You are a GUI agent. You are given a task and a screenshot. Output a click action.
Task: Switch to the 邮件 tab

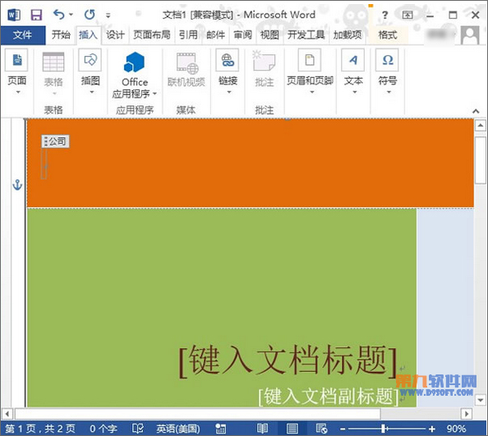coord(216,34)
